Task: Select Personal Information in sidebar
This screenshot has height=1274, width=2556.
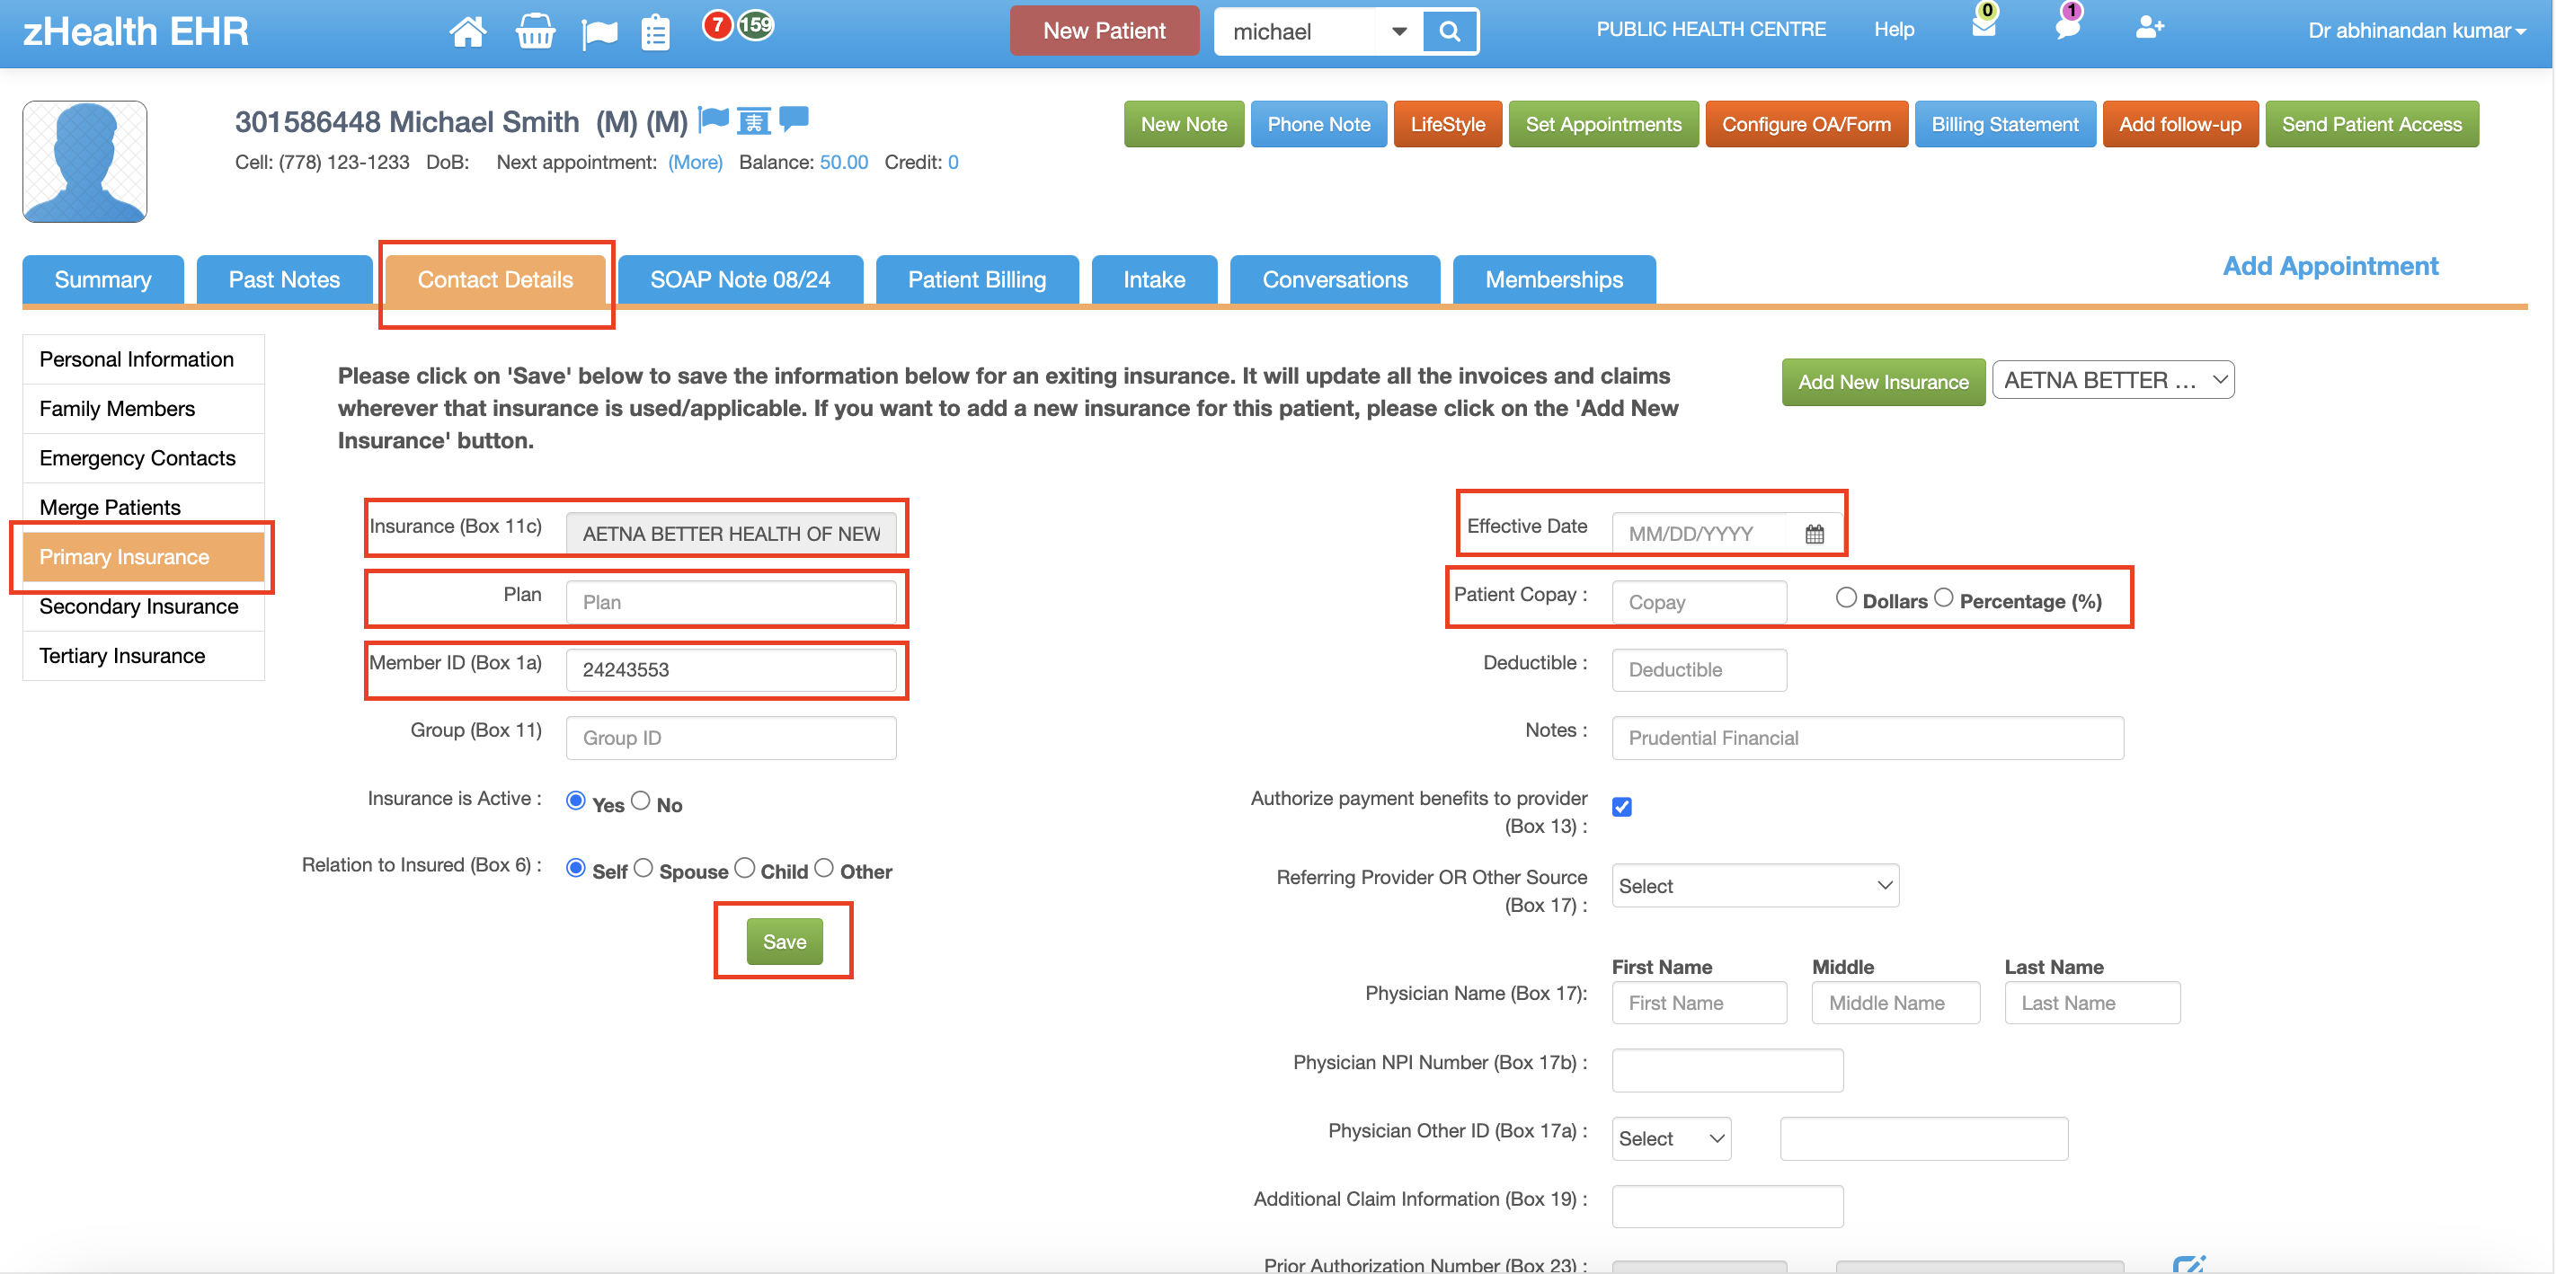Action: pyautogui.click(x=144, y=359)
